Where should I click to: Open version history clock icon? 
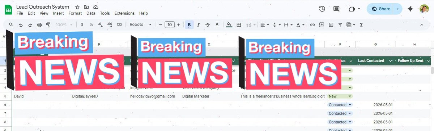322,9
